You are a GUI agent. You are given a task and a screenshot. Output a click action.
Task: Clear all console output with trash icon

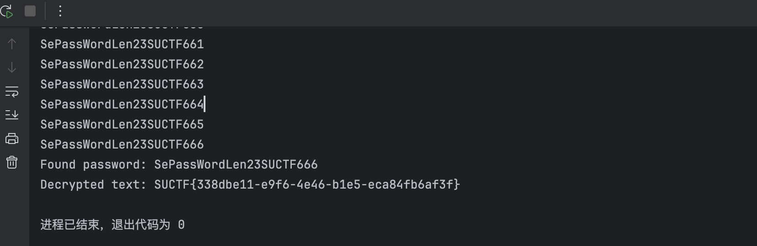(x=12, y=162)
